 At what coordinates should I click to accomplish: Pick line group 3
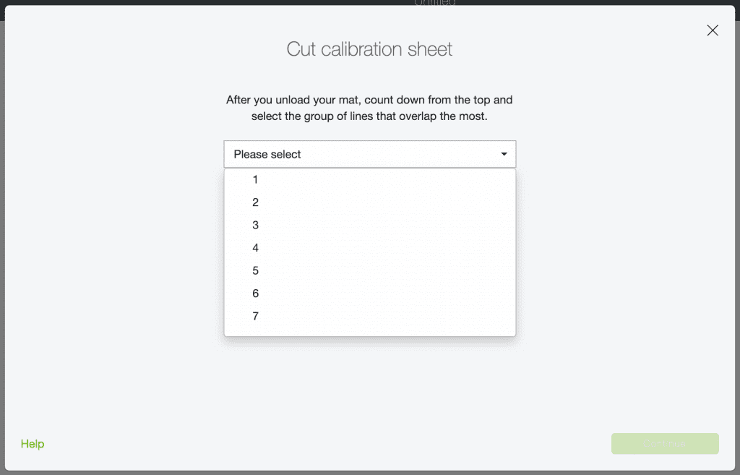click(255, 225)
